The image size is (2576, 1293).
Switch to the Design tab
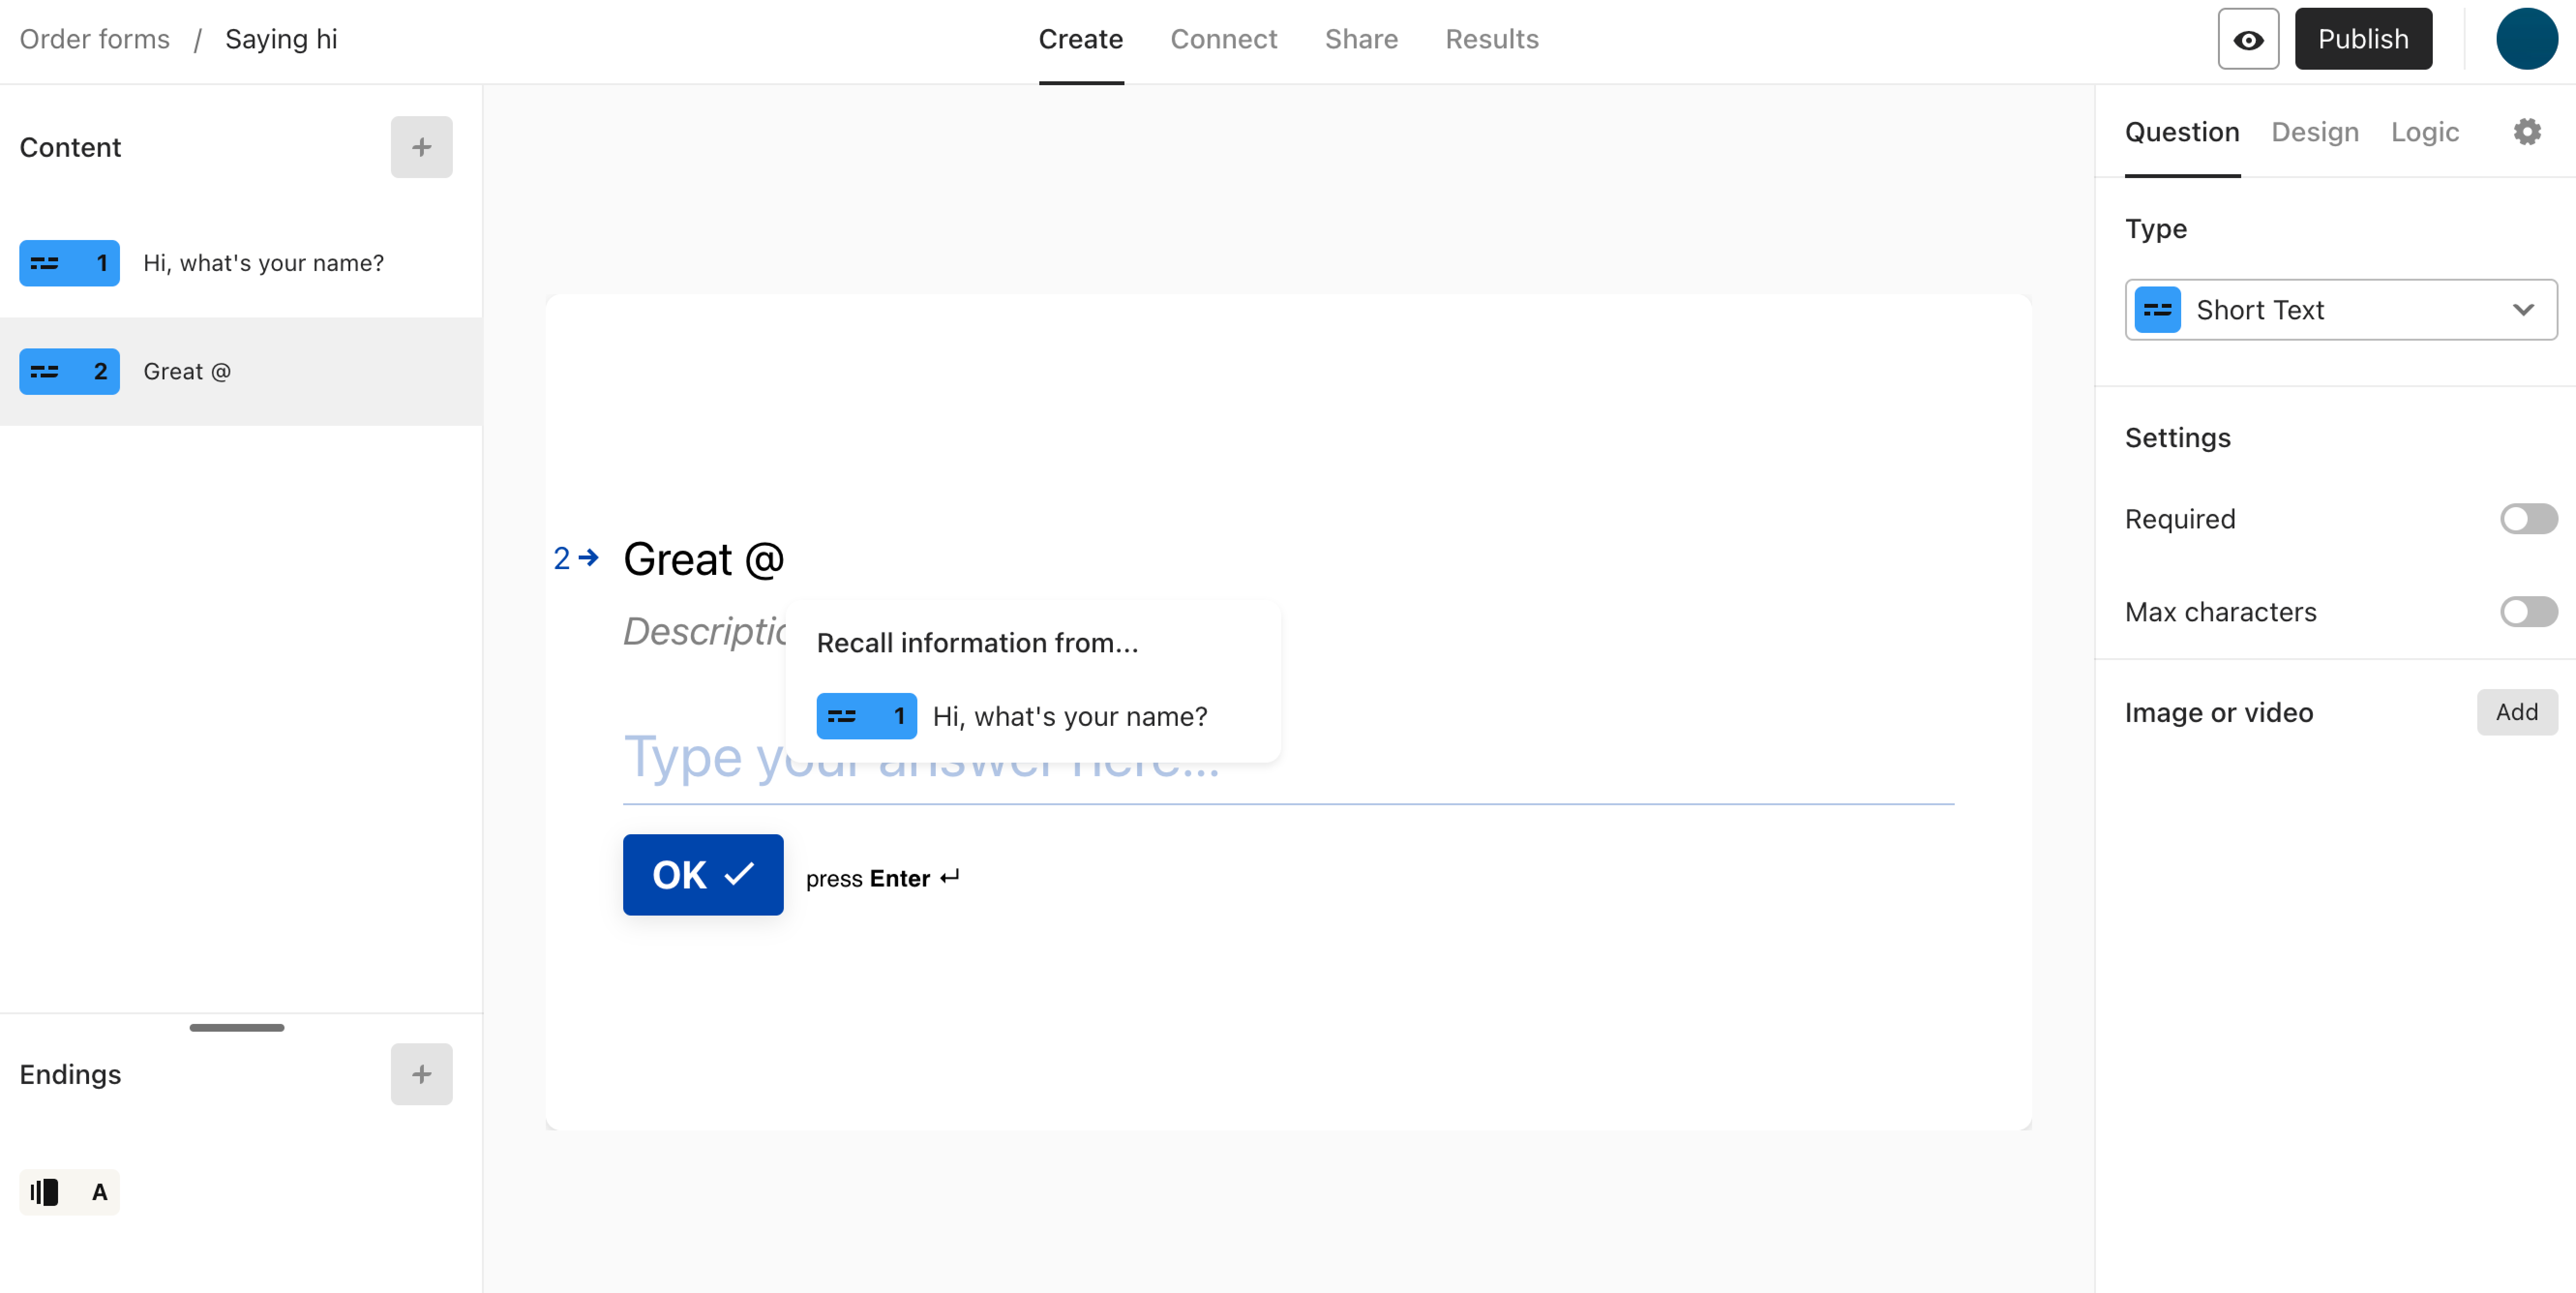click(2314, 132)
